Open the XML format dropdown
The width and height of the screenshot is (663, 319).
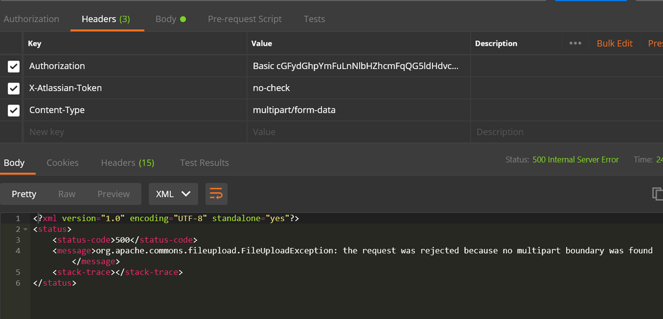173,194
